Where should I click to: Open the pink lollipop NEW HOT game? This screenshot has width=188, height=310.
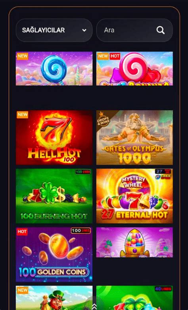(134, 69)
